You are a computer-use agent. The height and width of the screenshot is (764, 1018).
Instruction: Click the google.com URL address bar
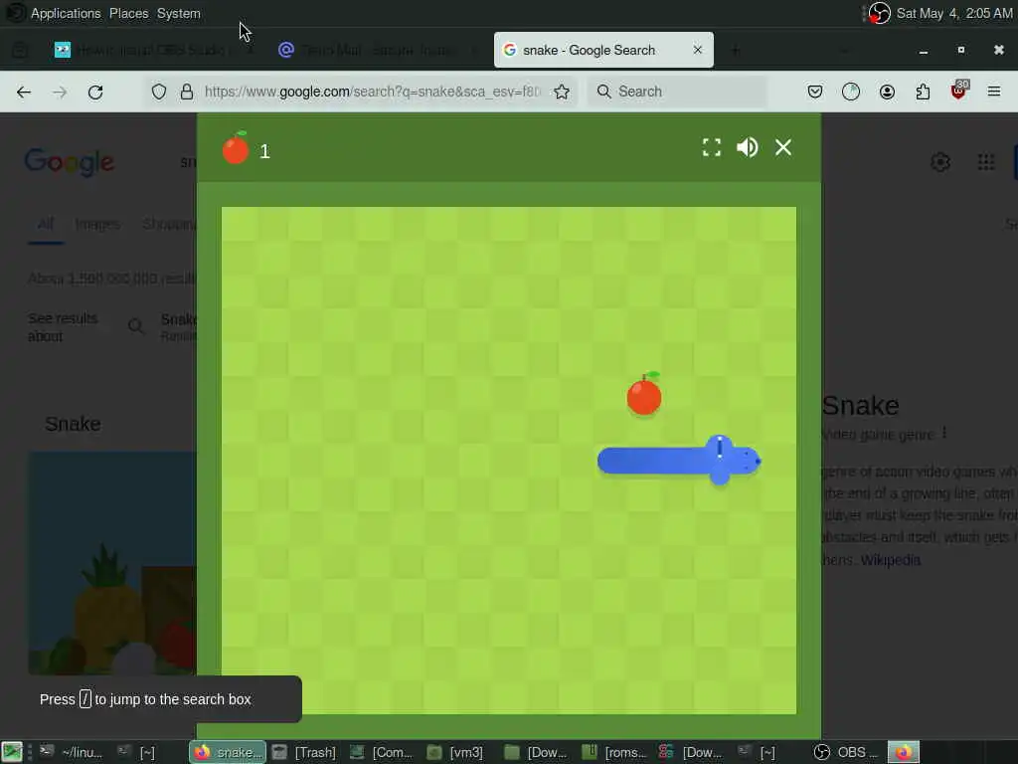click(x=372, y=92)
